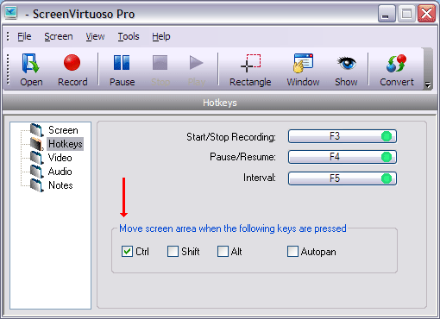Screen dimensions: 440x319
Task: Select Video in the settings tree
Action: click(60, 158)
